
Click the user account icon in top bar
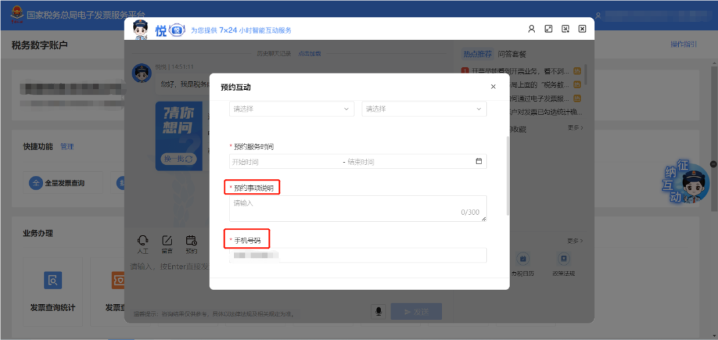[599, 15]
